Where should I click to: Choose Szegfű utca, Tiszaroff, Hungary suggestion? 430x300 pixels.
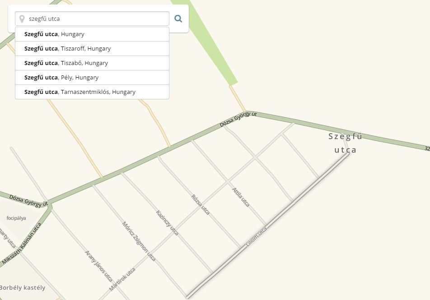coord(92,48)
